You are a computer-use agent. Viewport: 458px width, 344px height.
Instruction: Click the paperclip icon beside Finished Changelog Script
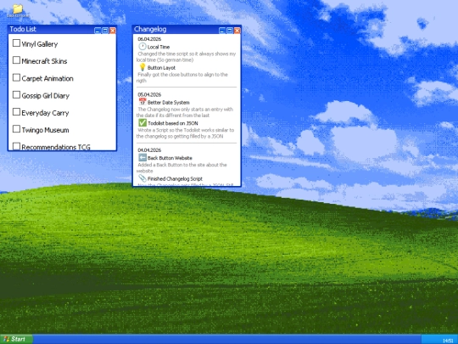click(142, 178)
